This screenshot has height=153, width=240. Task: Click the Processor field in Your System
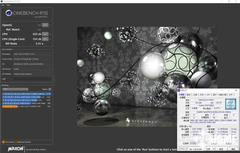32,54
